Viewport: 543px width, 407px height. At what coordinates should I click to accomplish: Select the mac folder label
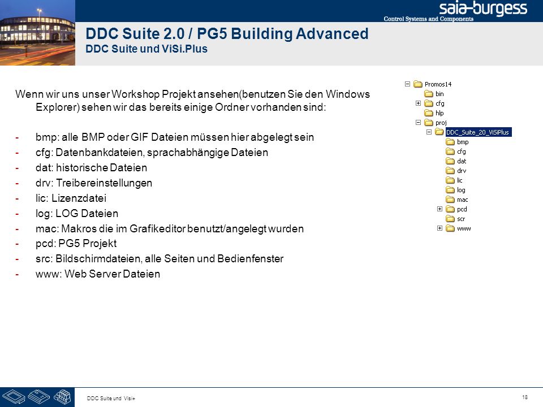[x=462, y=200]
